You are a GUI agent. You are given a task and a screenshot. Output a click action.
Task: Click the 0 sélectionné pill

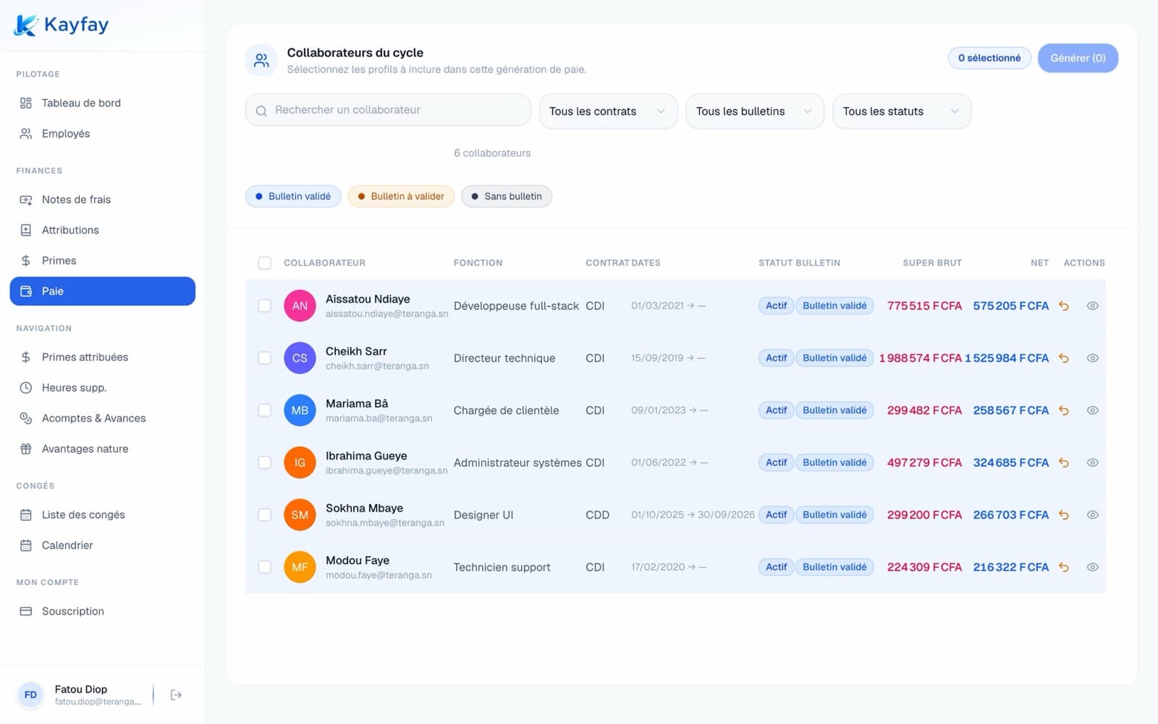coord(989,58)
